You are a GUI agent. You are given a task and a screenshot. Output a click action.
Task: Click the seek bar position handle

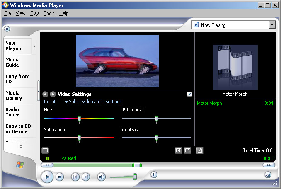pos(137,165)
